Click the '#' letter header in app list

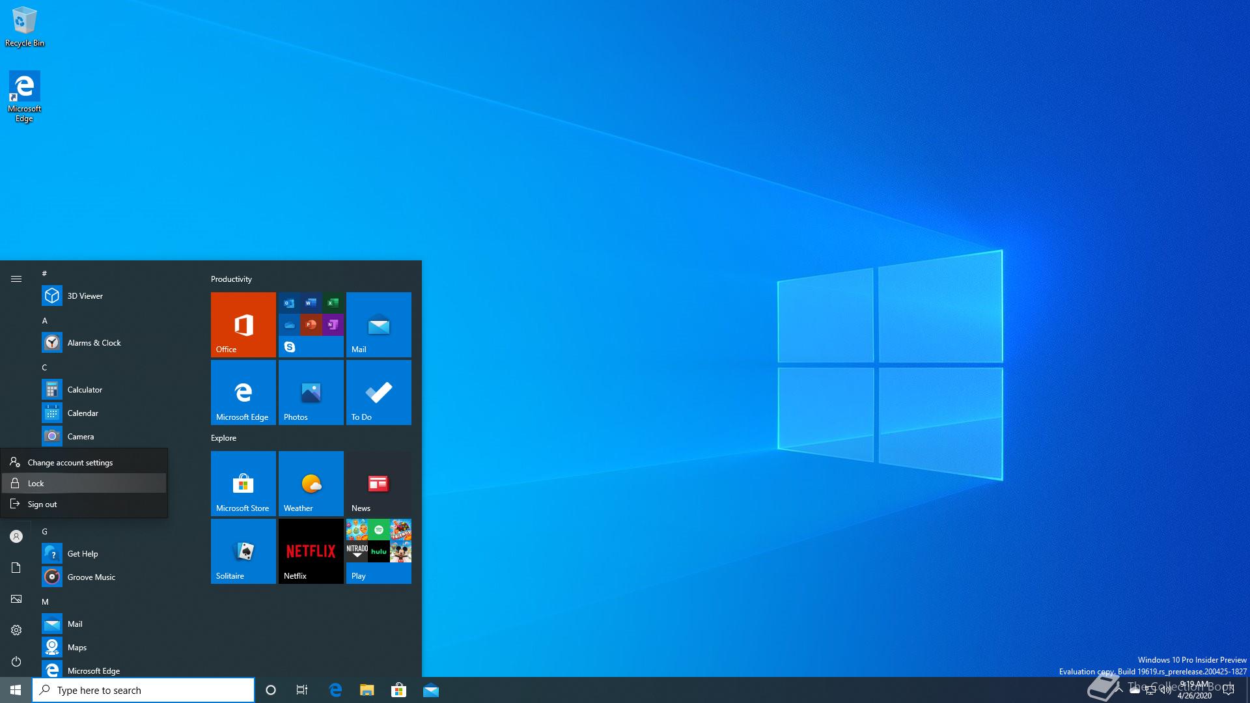(44, 273)
